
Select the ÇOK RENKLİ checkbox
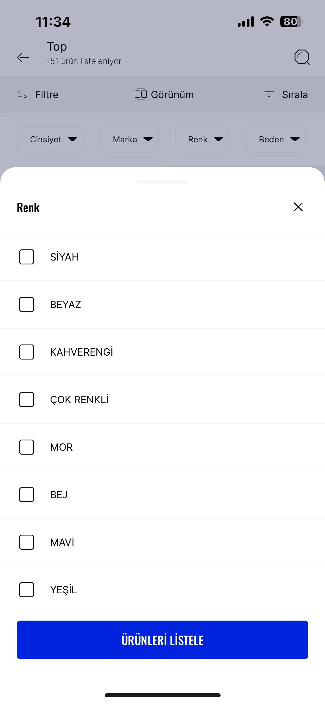coord(27,400)
